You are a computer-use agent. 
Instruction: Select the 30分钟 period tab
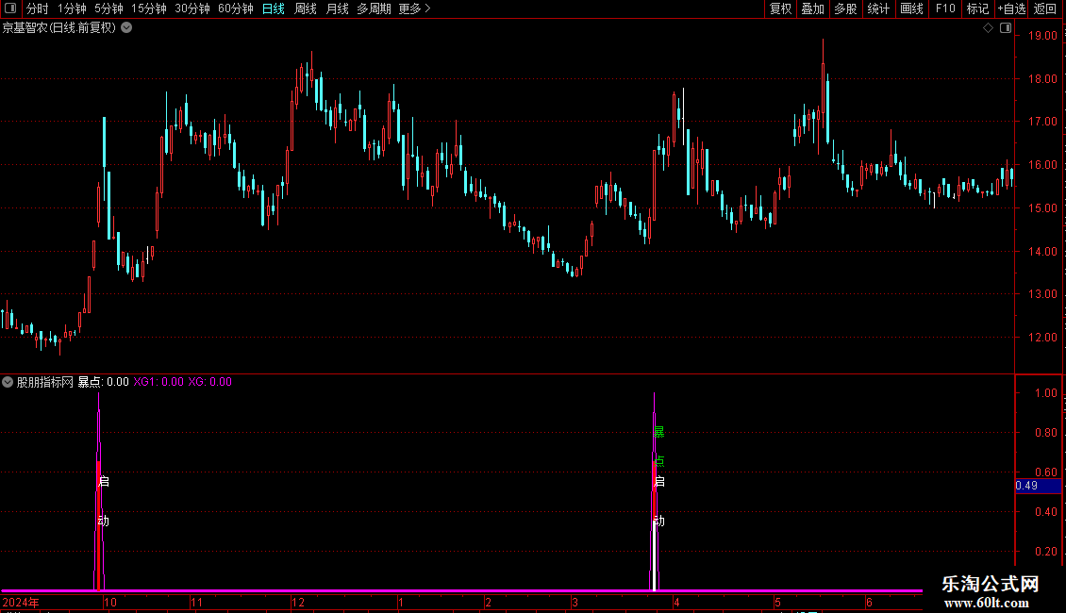(192, 8)
